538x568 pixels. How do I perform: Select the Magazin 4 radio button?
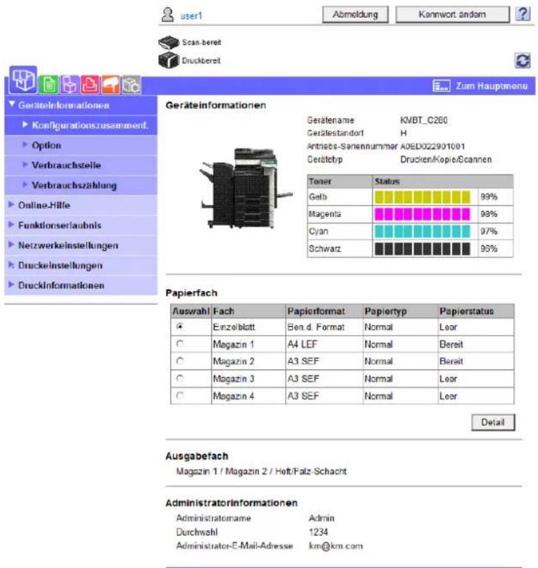click(180, 396)
